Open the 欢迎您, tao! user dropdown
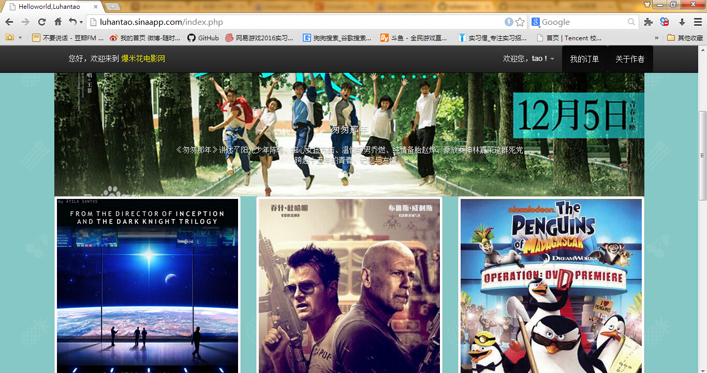 (x=528, y=59)
